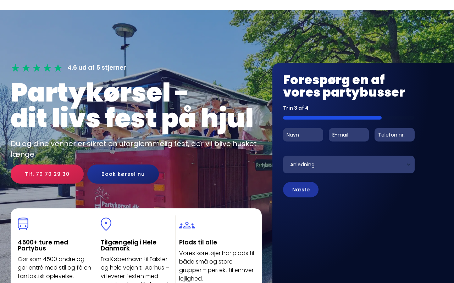Call via Tlf. 70 70 29 30 button
454x283 pixels.
coord(47,174)
